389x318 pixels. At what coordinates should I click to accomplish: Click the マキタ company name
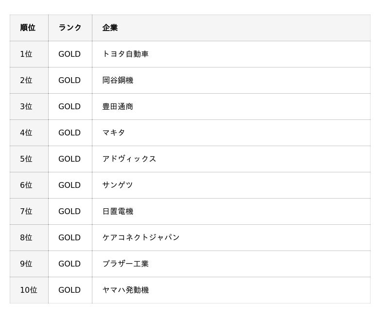tap(114, 133)
